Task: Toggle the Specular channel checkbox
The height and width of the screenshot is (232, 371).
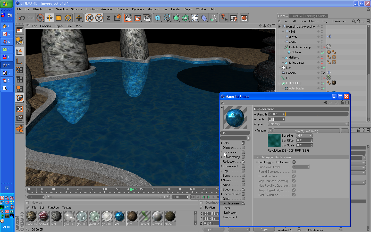Action: [x=243, y=189]
